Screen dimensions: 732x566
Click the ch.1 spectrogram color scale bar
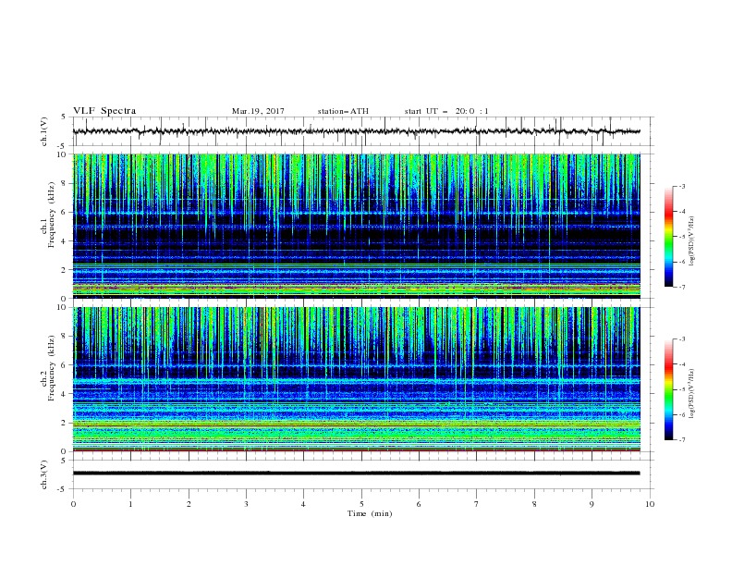click(668, 237)
